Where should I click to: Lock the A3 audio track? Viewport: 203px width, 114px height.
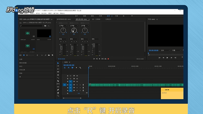pyautogui.click(x=68, y=90)
